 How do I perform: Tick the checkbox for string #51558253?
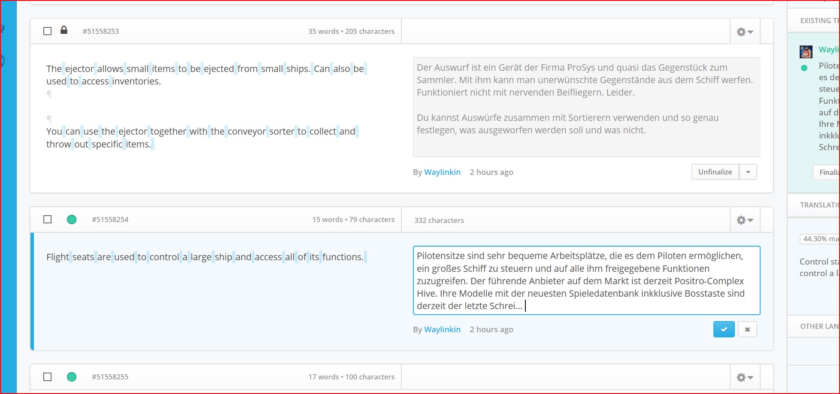pyautogui.click(x=48, y=31)
